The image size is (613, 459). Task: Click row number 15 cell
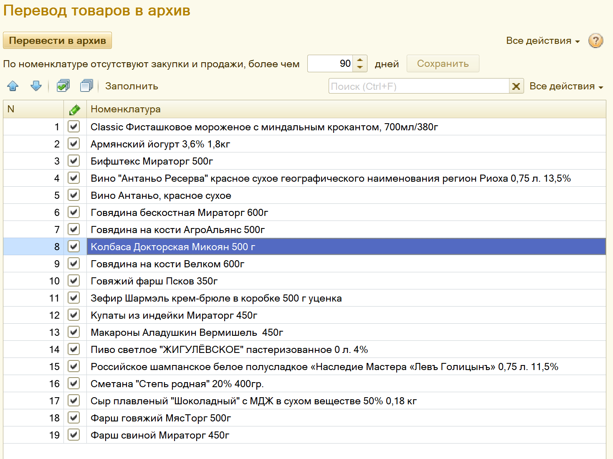pos(33,366)
